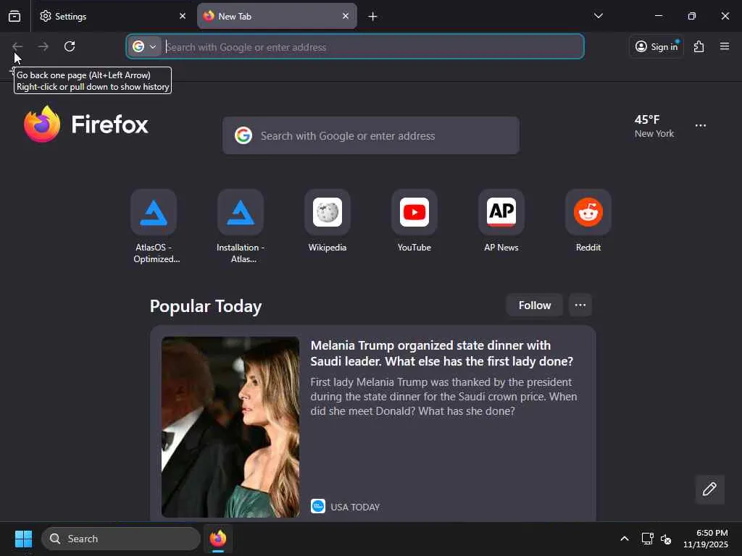This screenshot has width=742, height=556.
Task: Open the Installation - Atlas shortcut tile
Action: 241,226
